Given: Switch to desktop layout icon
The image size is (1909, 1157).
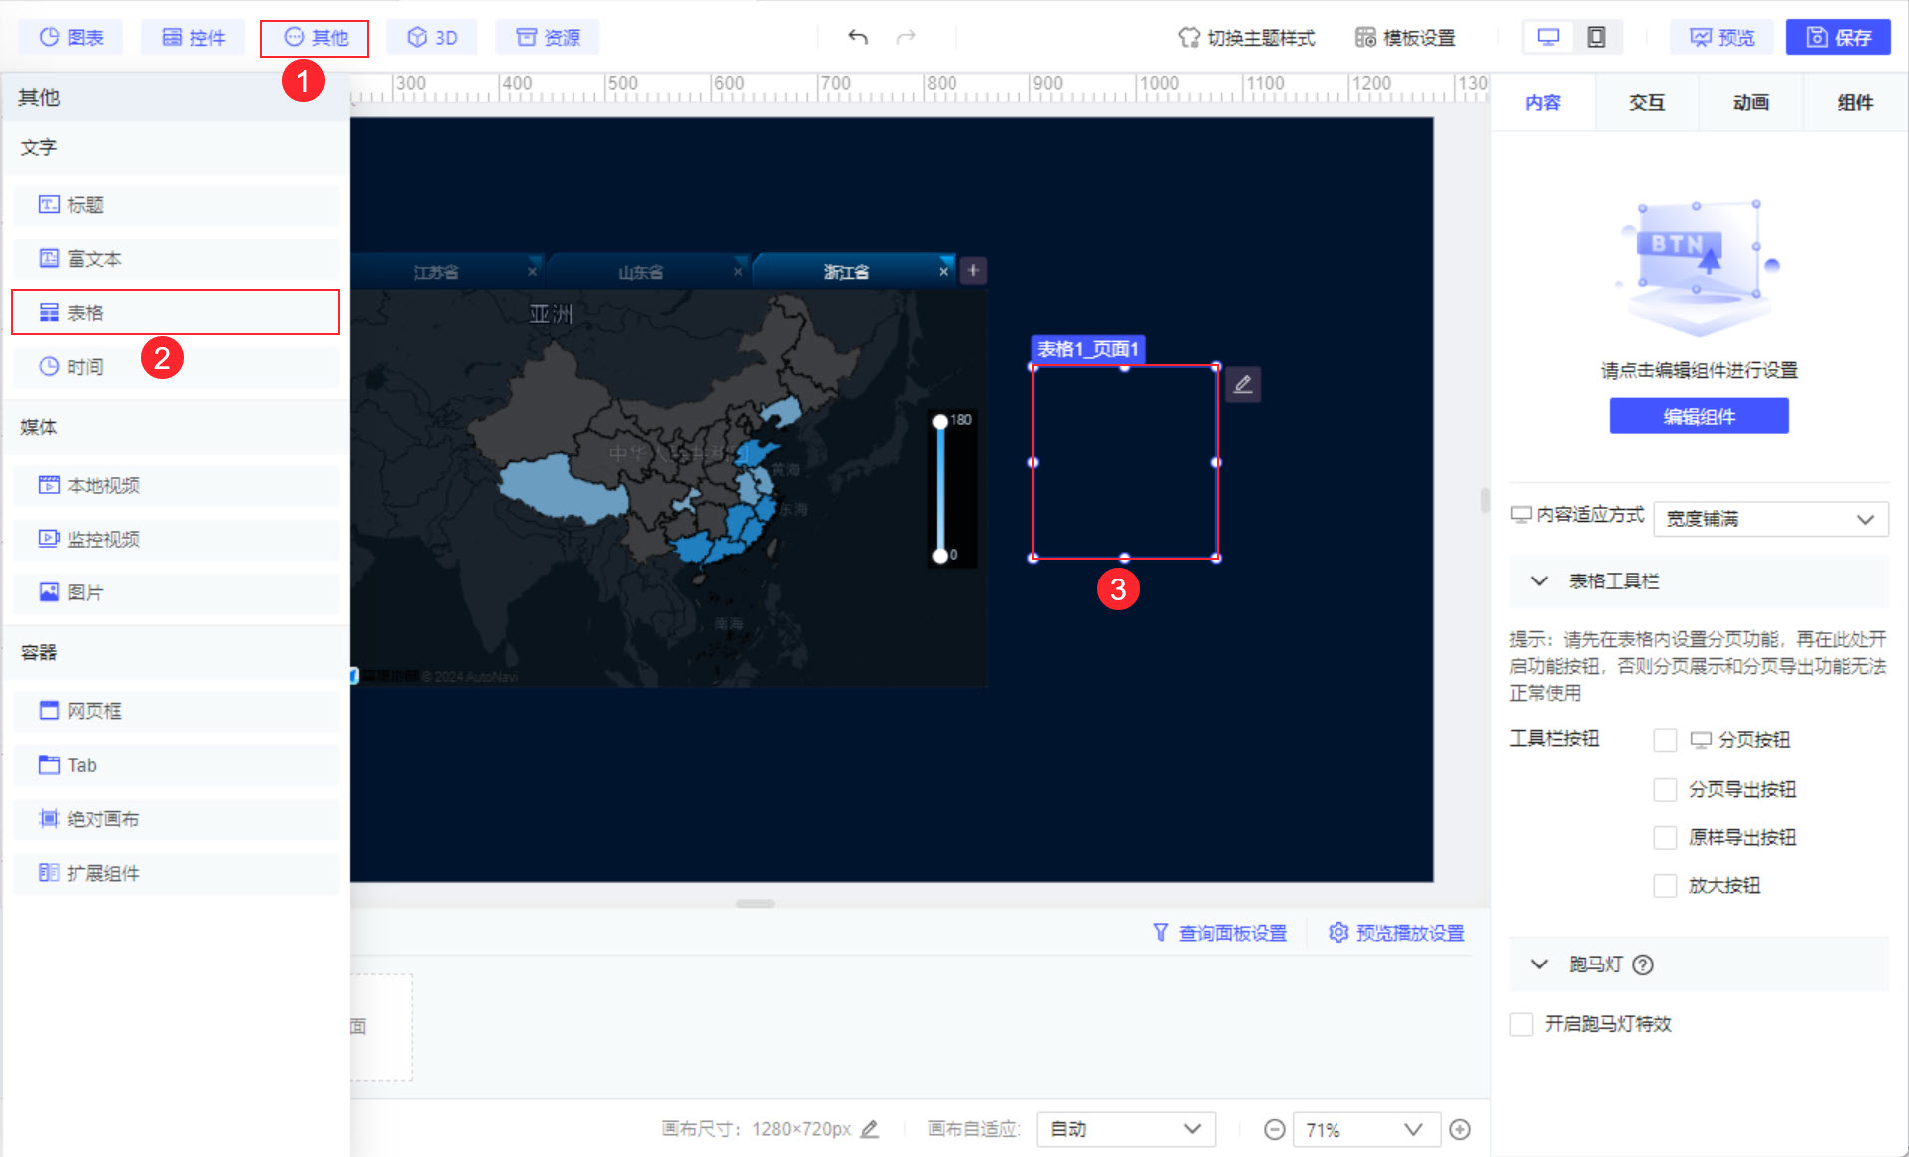Looking at the screenshot, I should (x=1548, y=37).
